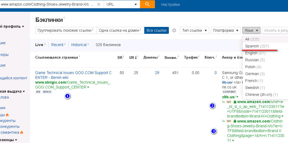Open the x9b.us/ backlink URL
The image size is (288, 143).
[229, 97]
